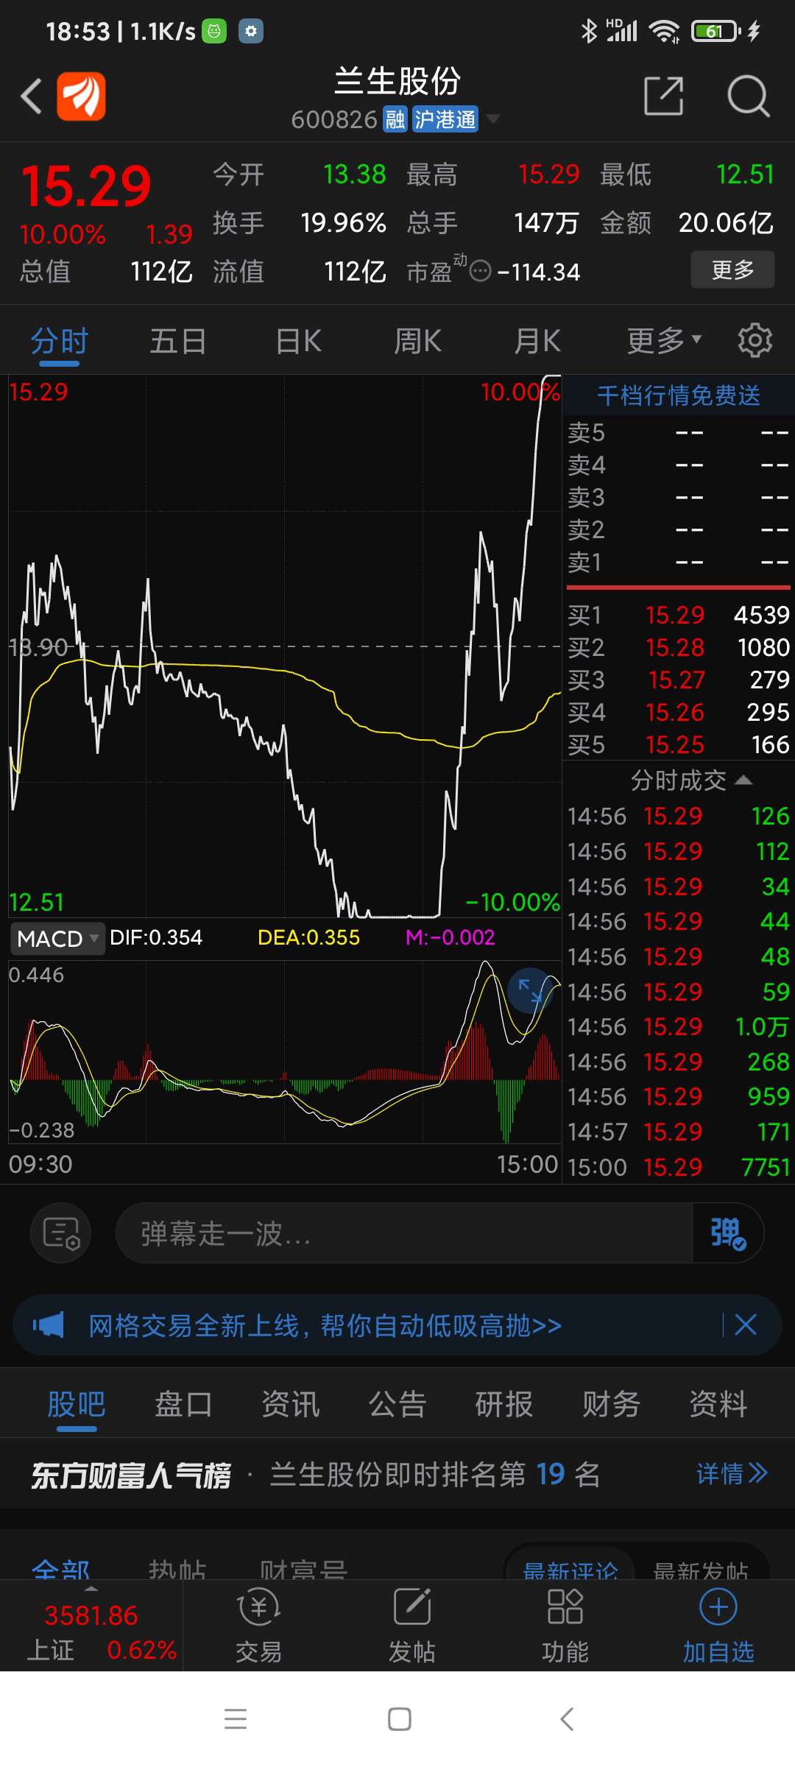
Task: Tap the intraday price chart area
Action: tap(285, 646)
